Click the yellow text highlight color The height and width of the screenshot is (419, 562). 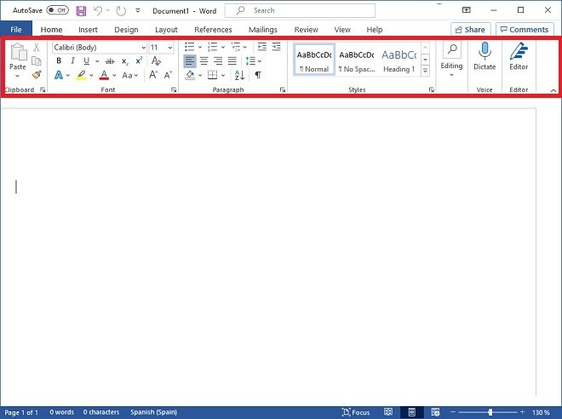[x=82, y=75]
